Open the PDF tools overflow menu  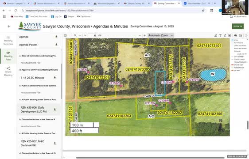pos(246,35)
